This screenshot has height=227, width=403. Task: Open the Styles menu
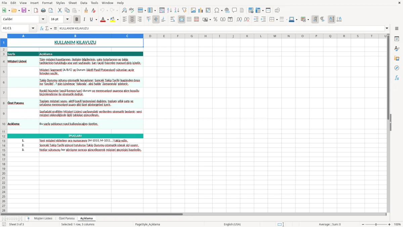pyautogui.click(x=60, y=3)
